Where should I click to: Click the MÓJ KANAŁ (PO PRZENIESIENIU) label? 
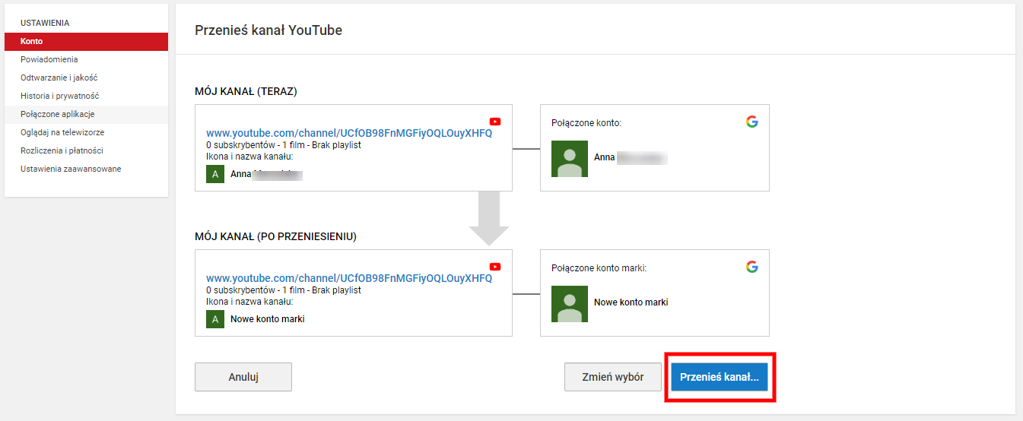pyautogui.click(x=276, y=236)
